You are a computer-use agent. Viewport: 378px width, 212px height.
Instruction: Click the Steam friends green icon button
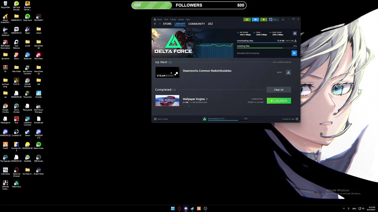coord(247,19)
